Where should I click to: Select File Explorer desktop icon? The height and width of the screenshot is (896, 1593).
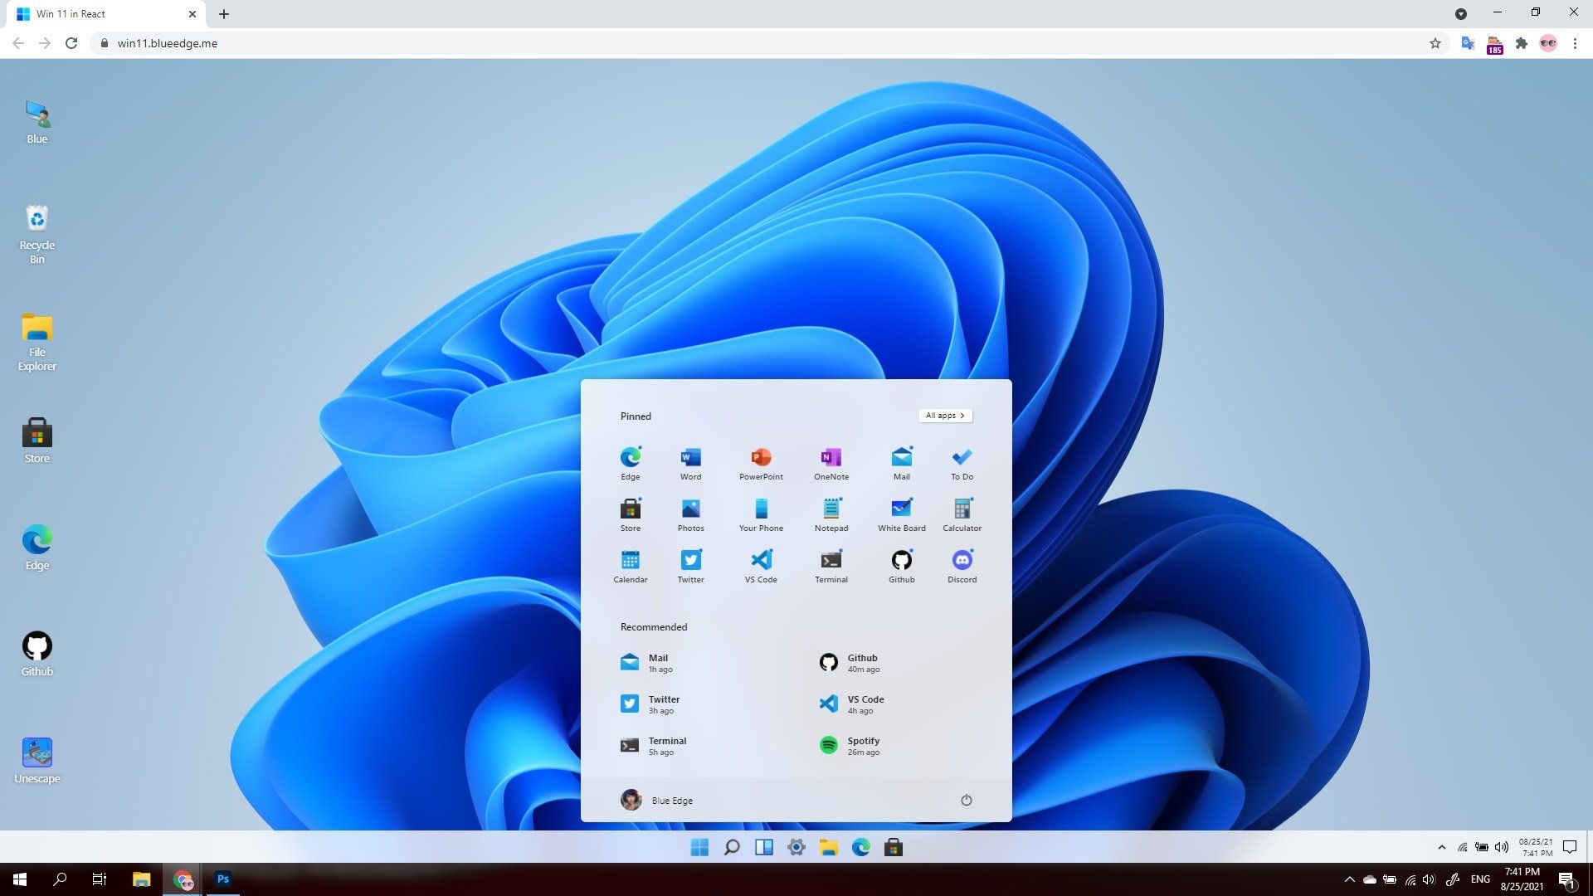pyautogui.click(x=37, y=342)
